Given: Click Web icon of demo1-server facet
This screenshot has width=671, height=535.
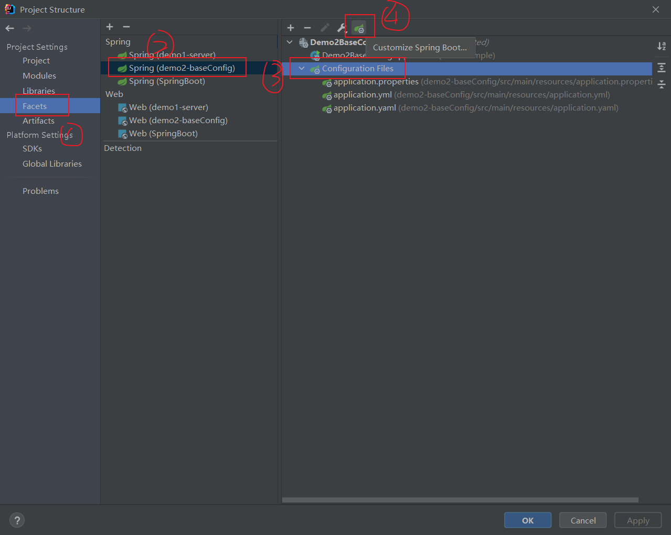Looking at the screenshot, I should point(123,108).
